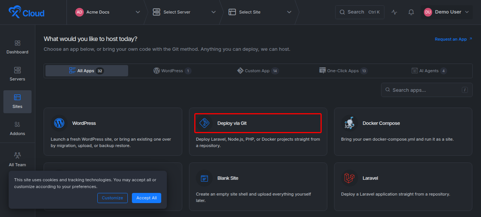This screenshot has width=481, height=217.
Task: Choose the Laravel card title
Action: click(x=370, y=178)
